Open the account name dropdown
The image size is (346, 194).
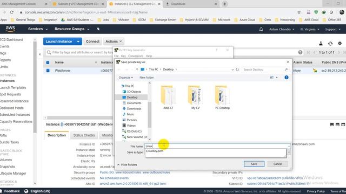point(281,29)
